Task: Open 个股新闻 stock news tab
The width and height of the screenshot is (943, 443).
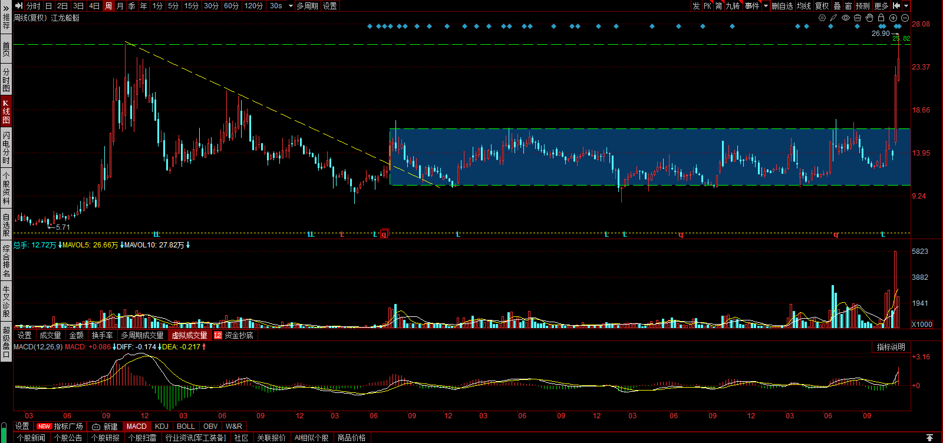Action: (x=31, y=438)
